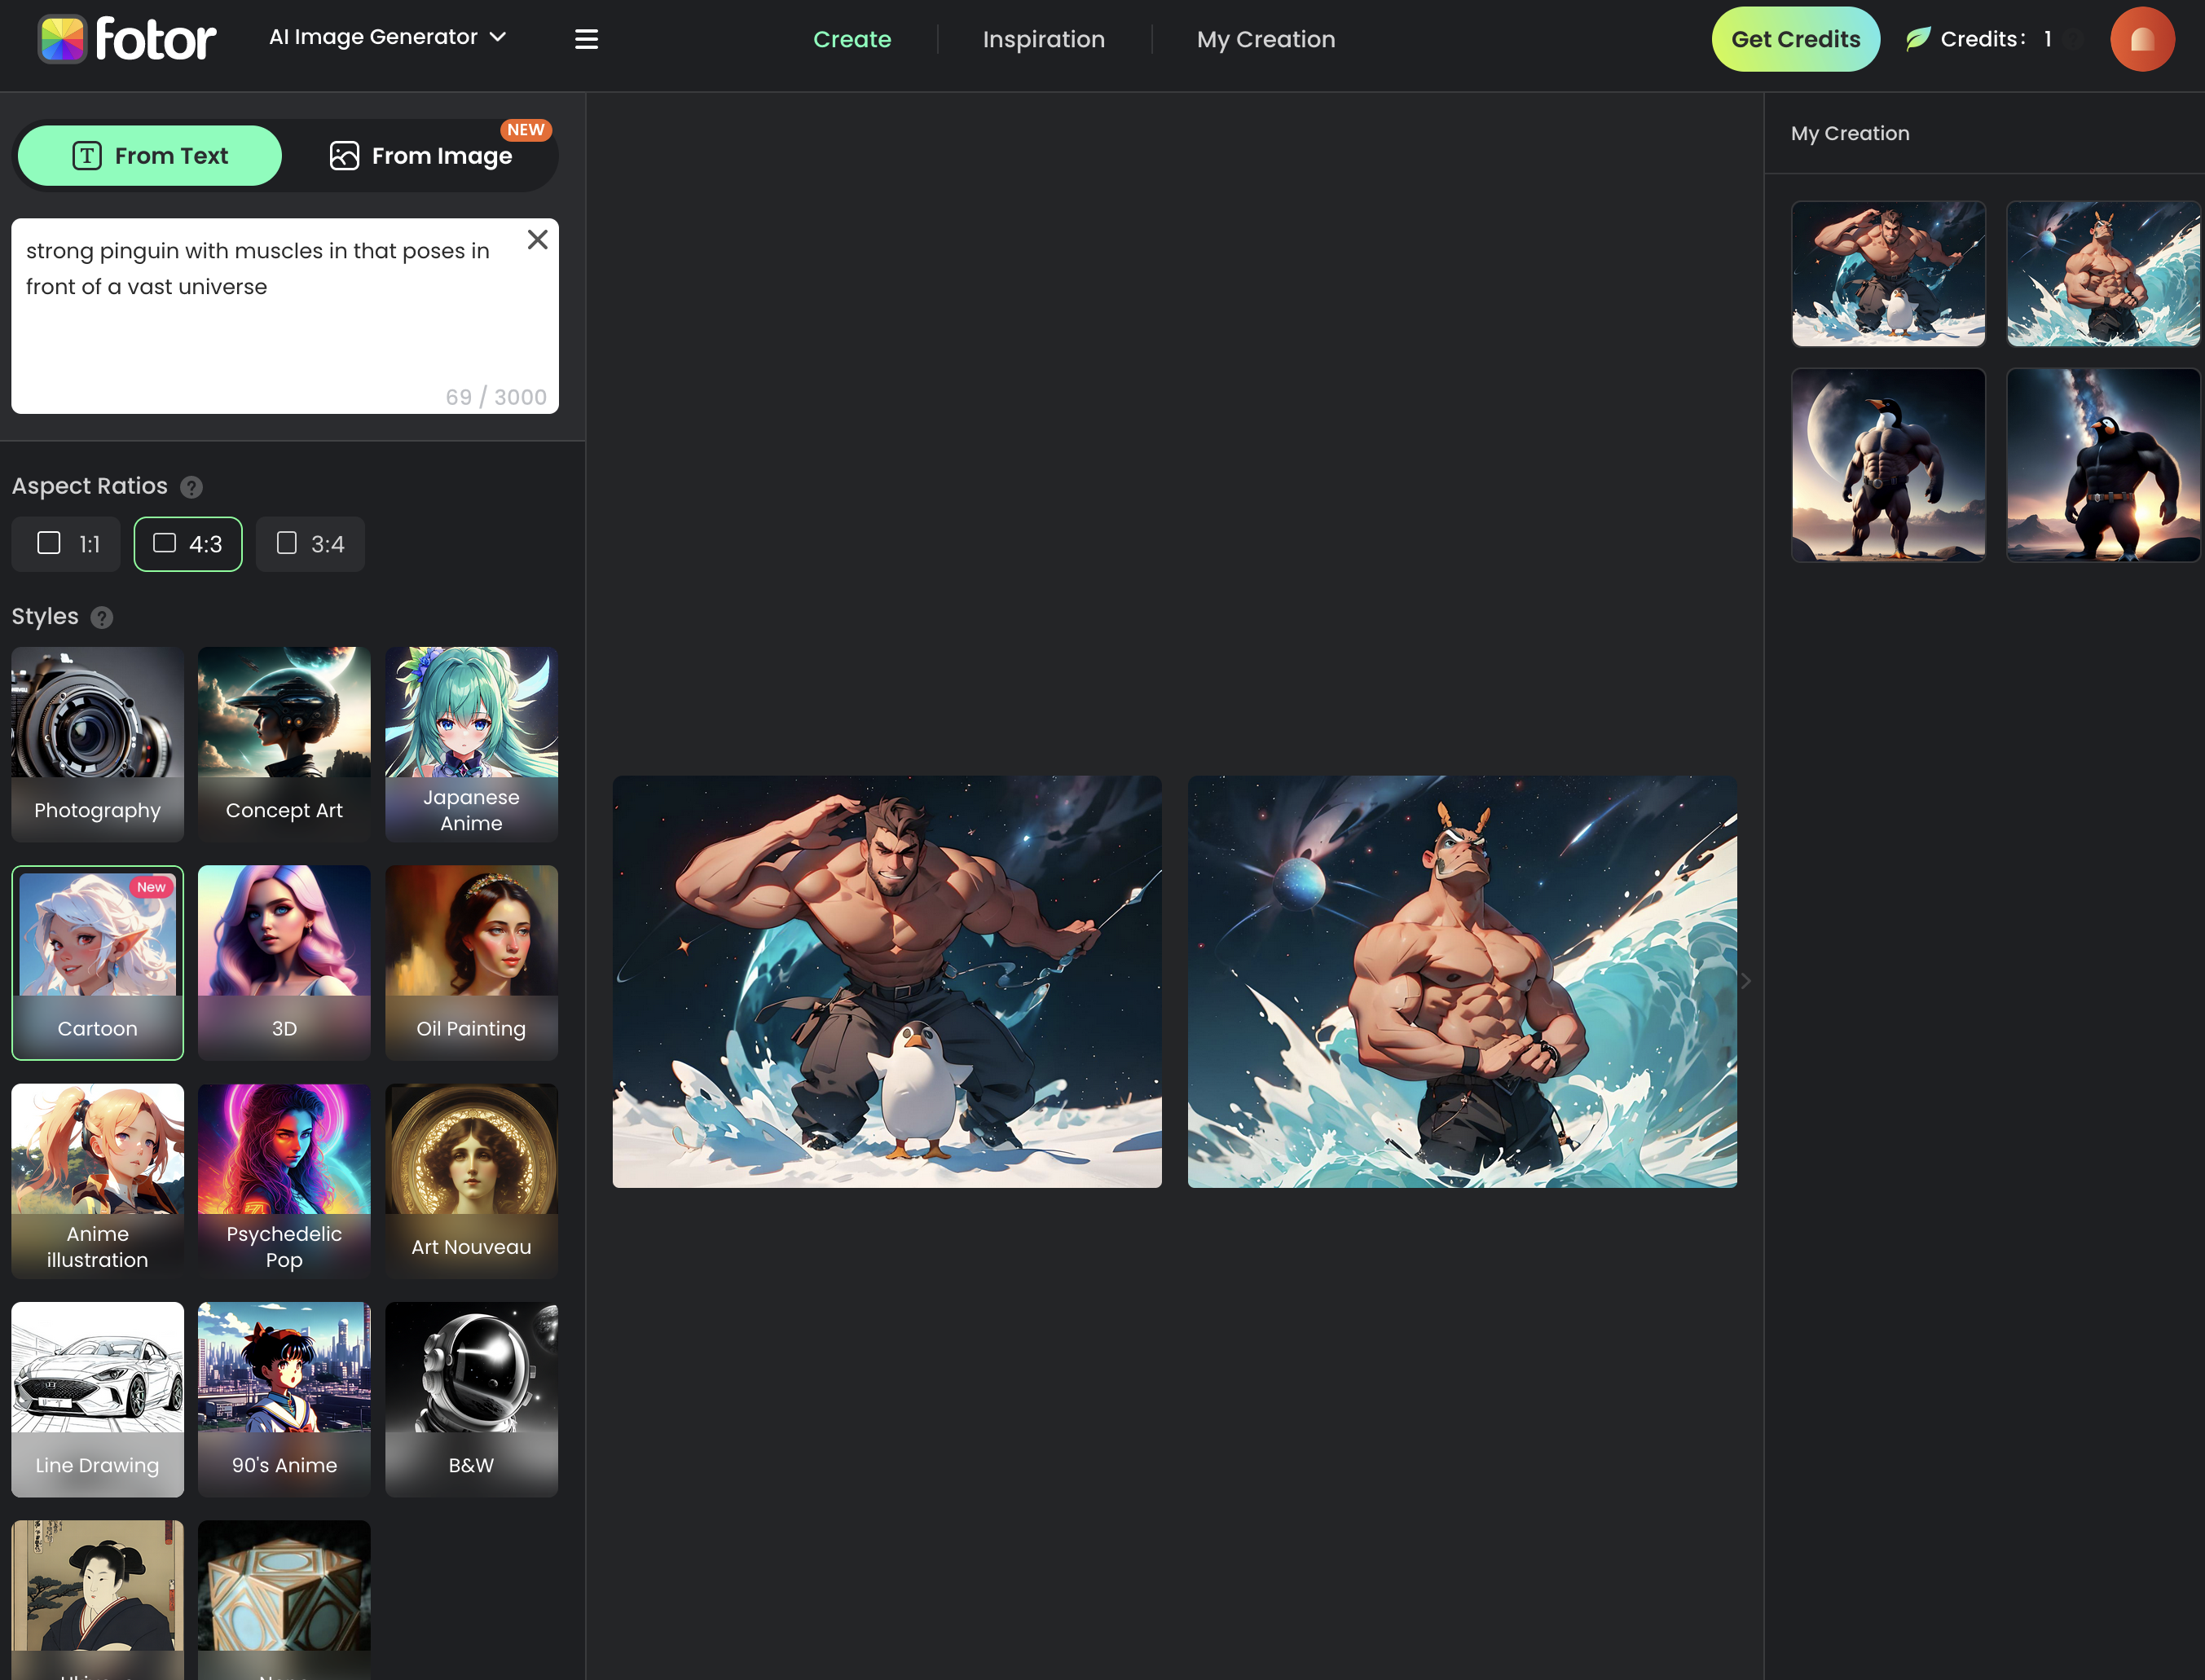Switch to the From Text tab
Image resolution: width=2205 pixels, height=1680 pixels.
pos(150,155)
